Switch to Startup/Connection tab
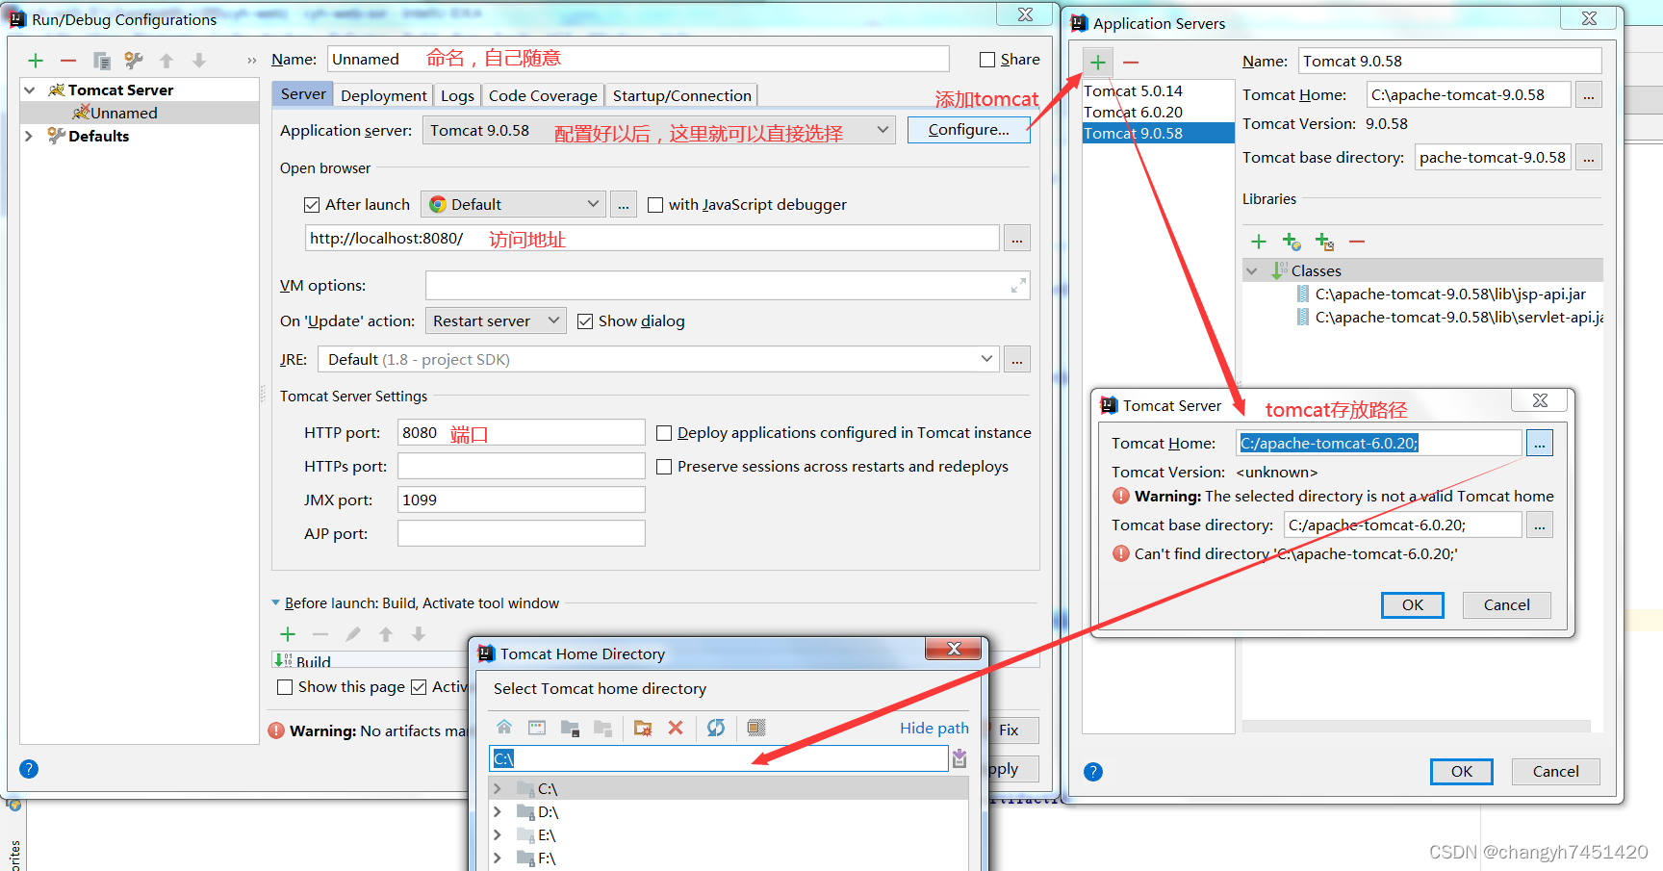Viewport: 1663px width, 871px height. [x=682, y=95]
